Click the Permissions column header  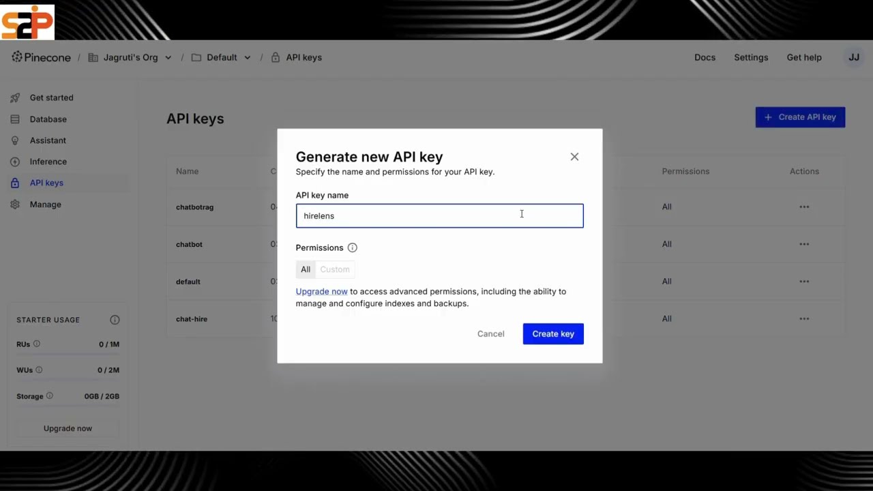click(685, 171)
